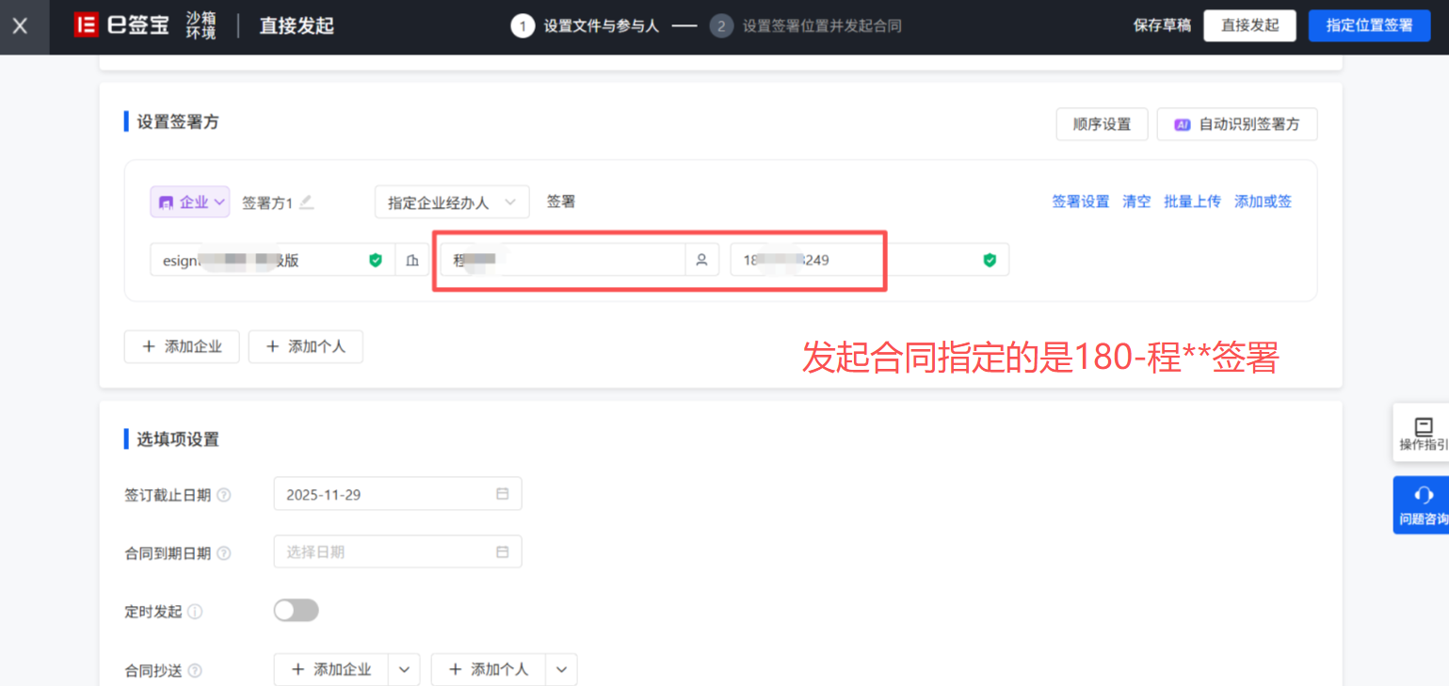This screenshot has width=1449, height=686.
Task: Click the 设置签署方 section heading
Action: pos(178,122)
